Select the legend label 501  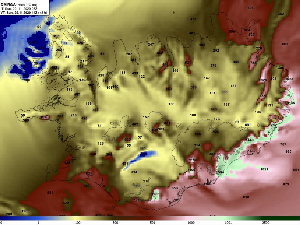coord(153,223)
